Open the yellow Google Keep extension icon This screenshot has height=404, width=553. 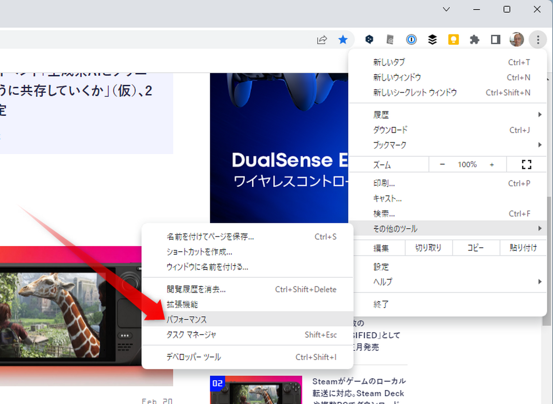tap(453, 40)
